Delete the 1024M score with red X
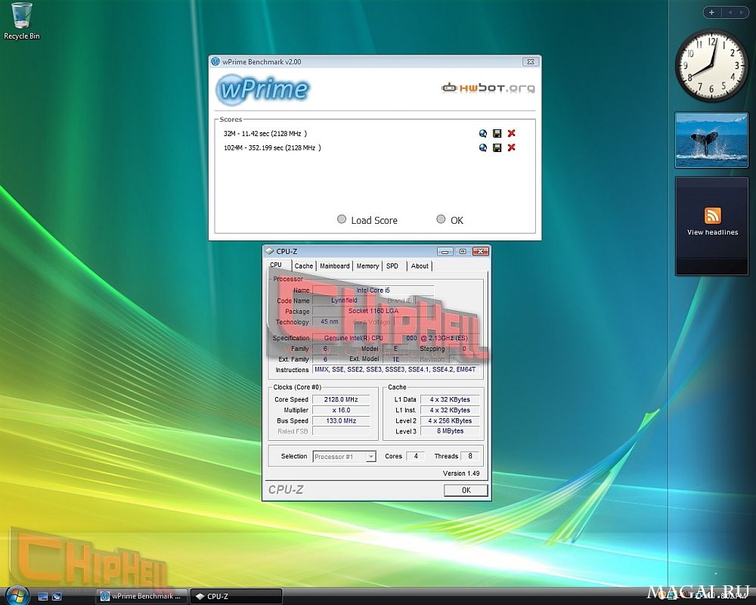Viewport: 756px width, 605px height. point(512,147)
